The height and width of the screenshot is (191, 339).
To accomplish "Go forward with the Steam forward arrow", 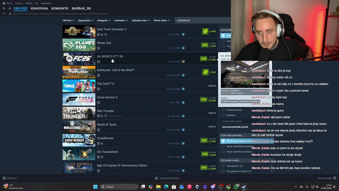I will pyautogui.click(x=10, y=8).
